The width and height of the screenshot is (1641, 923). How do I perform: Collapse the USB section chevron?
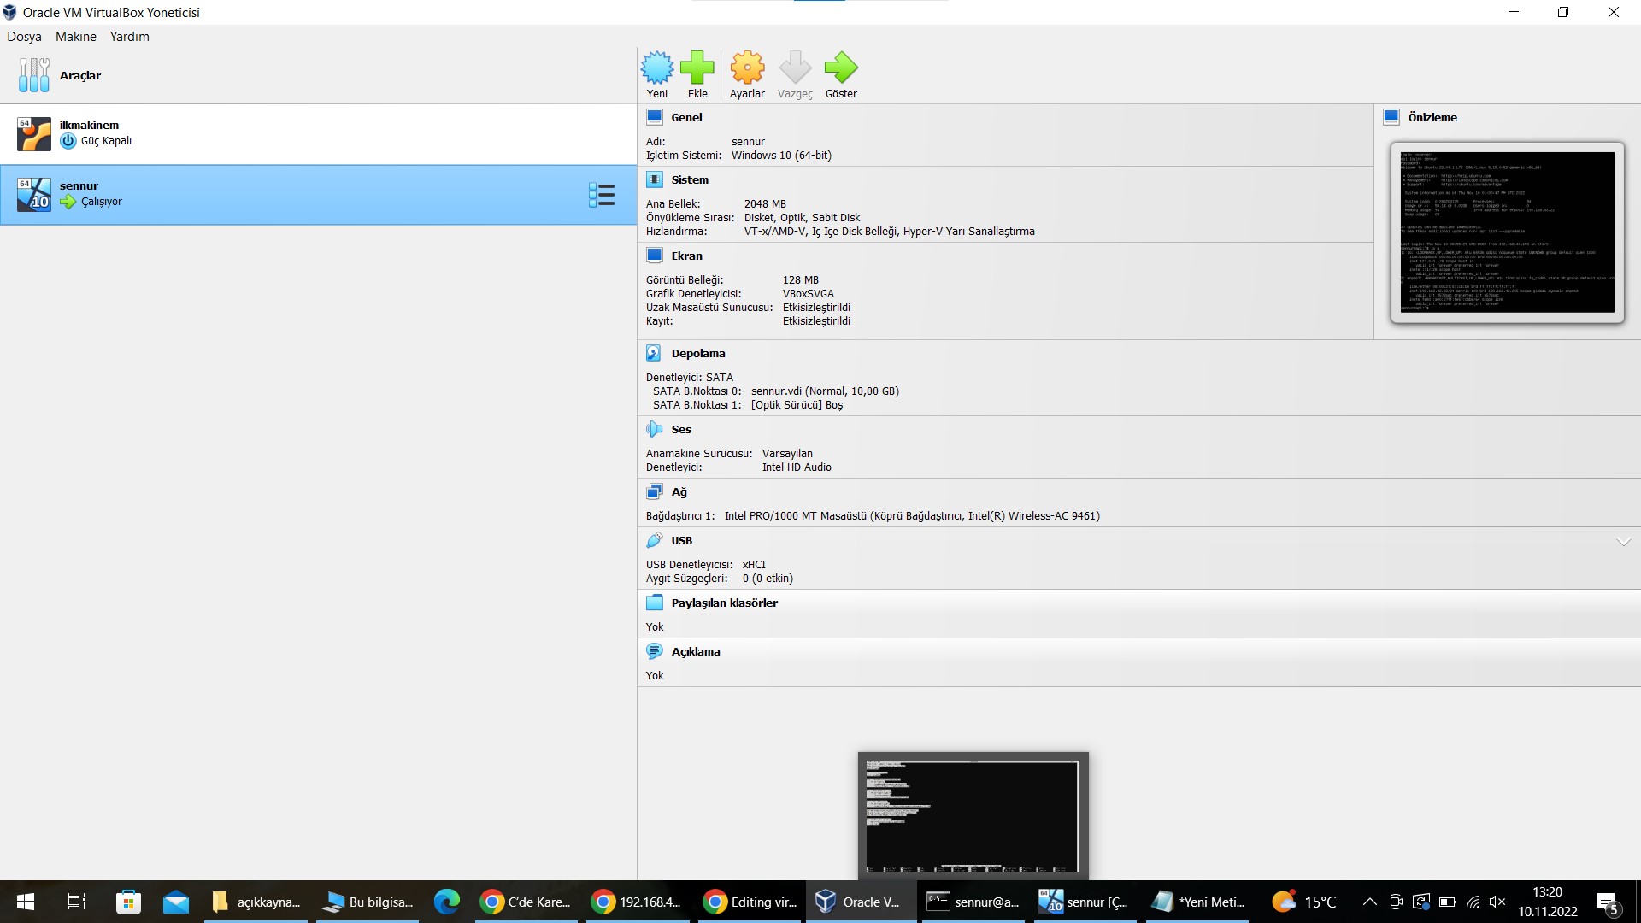click(1623, 541)
